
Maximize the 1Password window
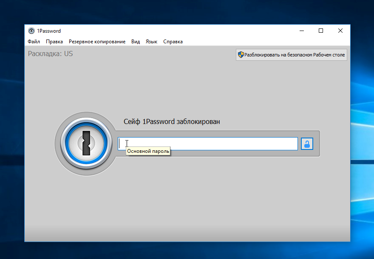click(x=321, y=31)
